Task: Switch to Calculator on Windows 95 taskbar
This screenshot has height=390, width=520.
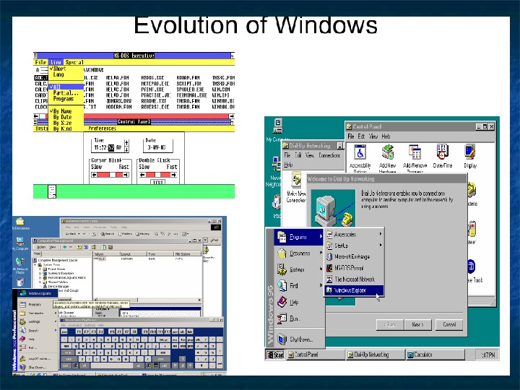Action: (x=435, y=355)
